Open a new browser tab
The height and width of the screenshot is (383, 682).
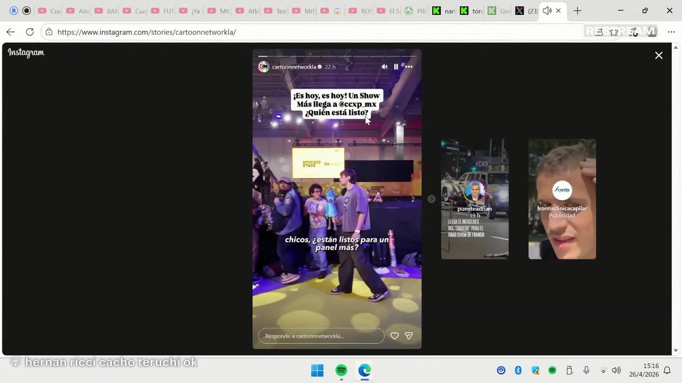coord(578,11)
